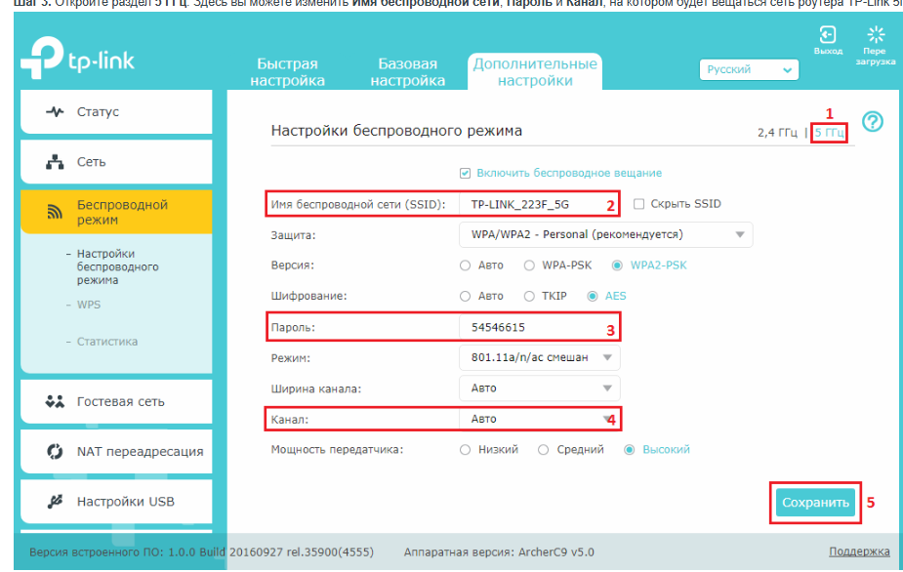The height and width of the screenshot is (572, 903).
Task: Click the Настройки USB plug icon
Action: tap(55, 502)
